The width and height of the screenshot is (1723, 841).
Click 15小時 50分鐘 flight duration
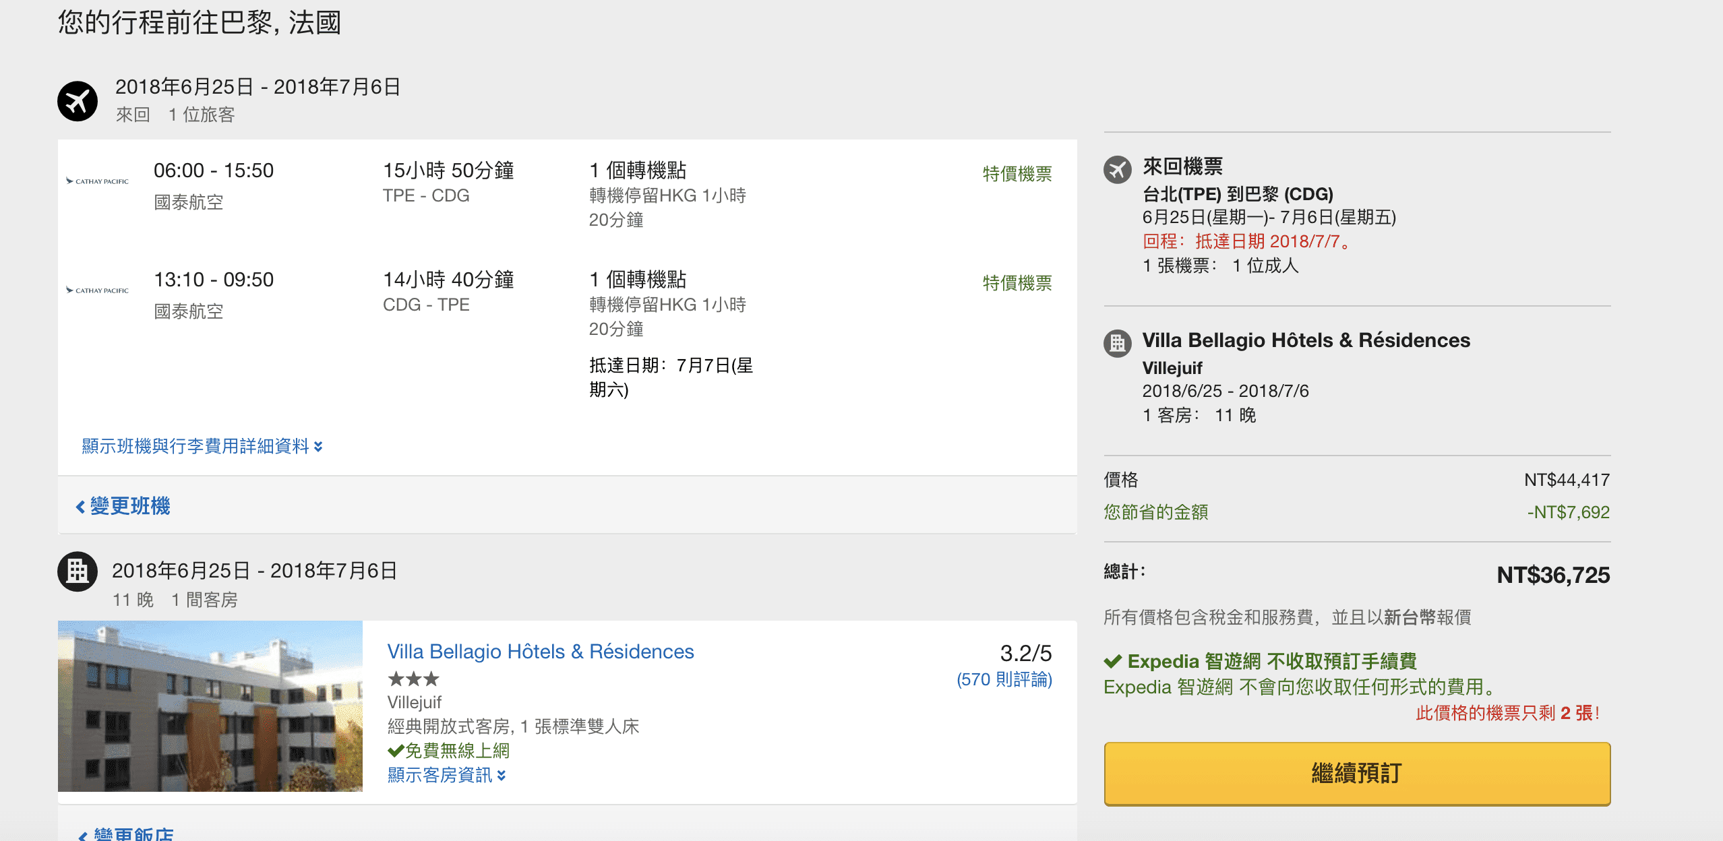448,170
